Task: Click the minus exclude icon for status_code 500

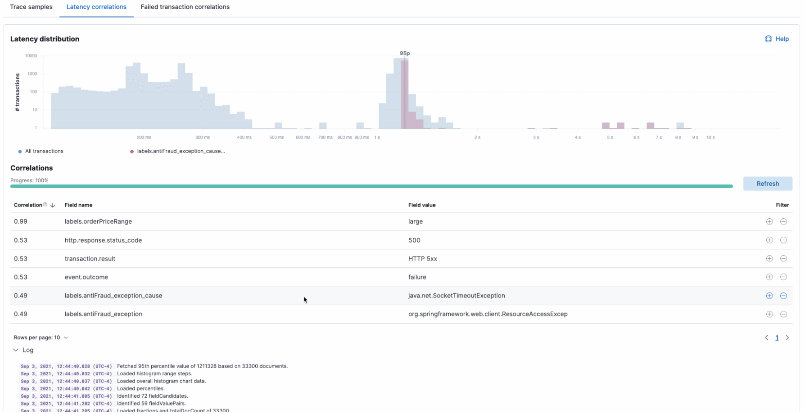Action: coord(784,240)
